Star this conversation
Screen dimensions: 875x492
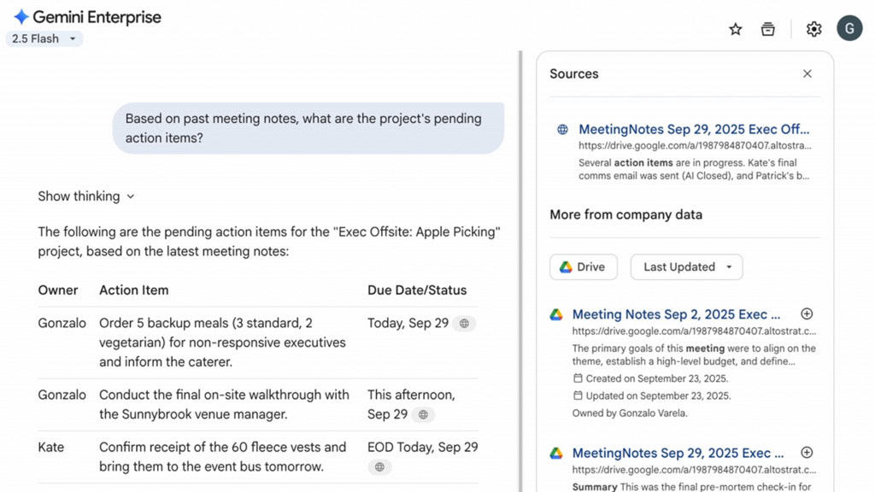[x=735, y=29]
